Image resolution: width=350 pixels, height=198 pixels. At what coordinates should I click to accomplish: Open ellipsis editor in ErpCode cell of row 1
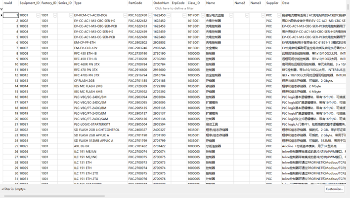tap(184, 15)
